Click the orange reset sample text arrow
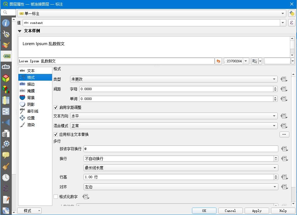 218,61
